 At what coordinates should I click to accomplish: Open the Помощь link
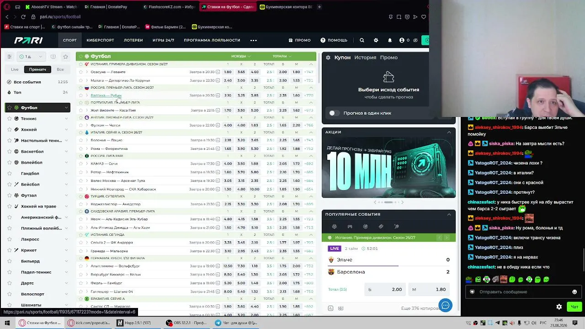tap(334, 40)
